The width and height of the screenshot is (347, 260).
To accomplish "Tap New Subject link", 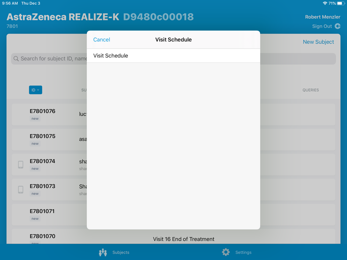I will pos(318,42).
